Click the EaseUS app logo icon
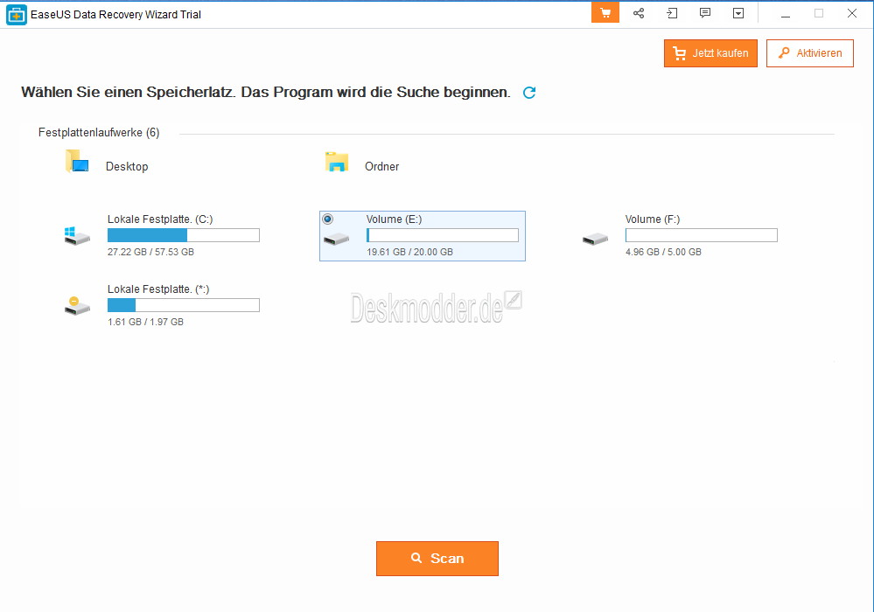Viewport: 874px width, 612px height. coord(16,15)
